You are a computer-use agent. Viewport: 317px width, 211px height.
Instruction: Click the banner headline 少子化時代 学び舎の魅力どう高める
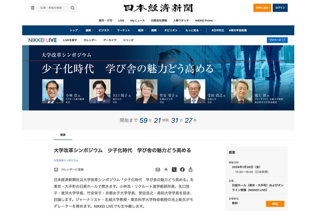127,69
